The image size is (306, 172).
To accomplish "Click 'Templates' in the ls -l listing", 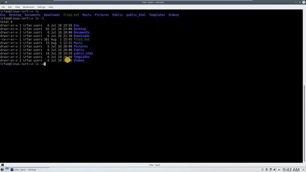I will click(82, 57).
